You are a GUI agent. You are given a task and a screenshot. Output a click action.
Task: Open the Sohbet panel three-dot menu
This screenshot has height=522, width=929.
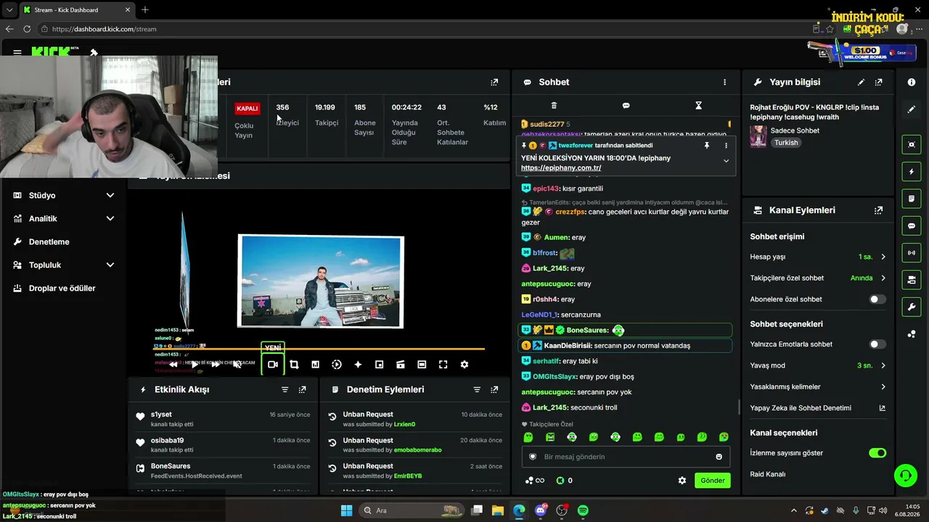pos(724,83)
